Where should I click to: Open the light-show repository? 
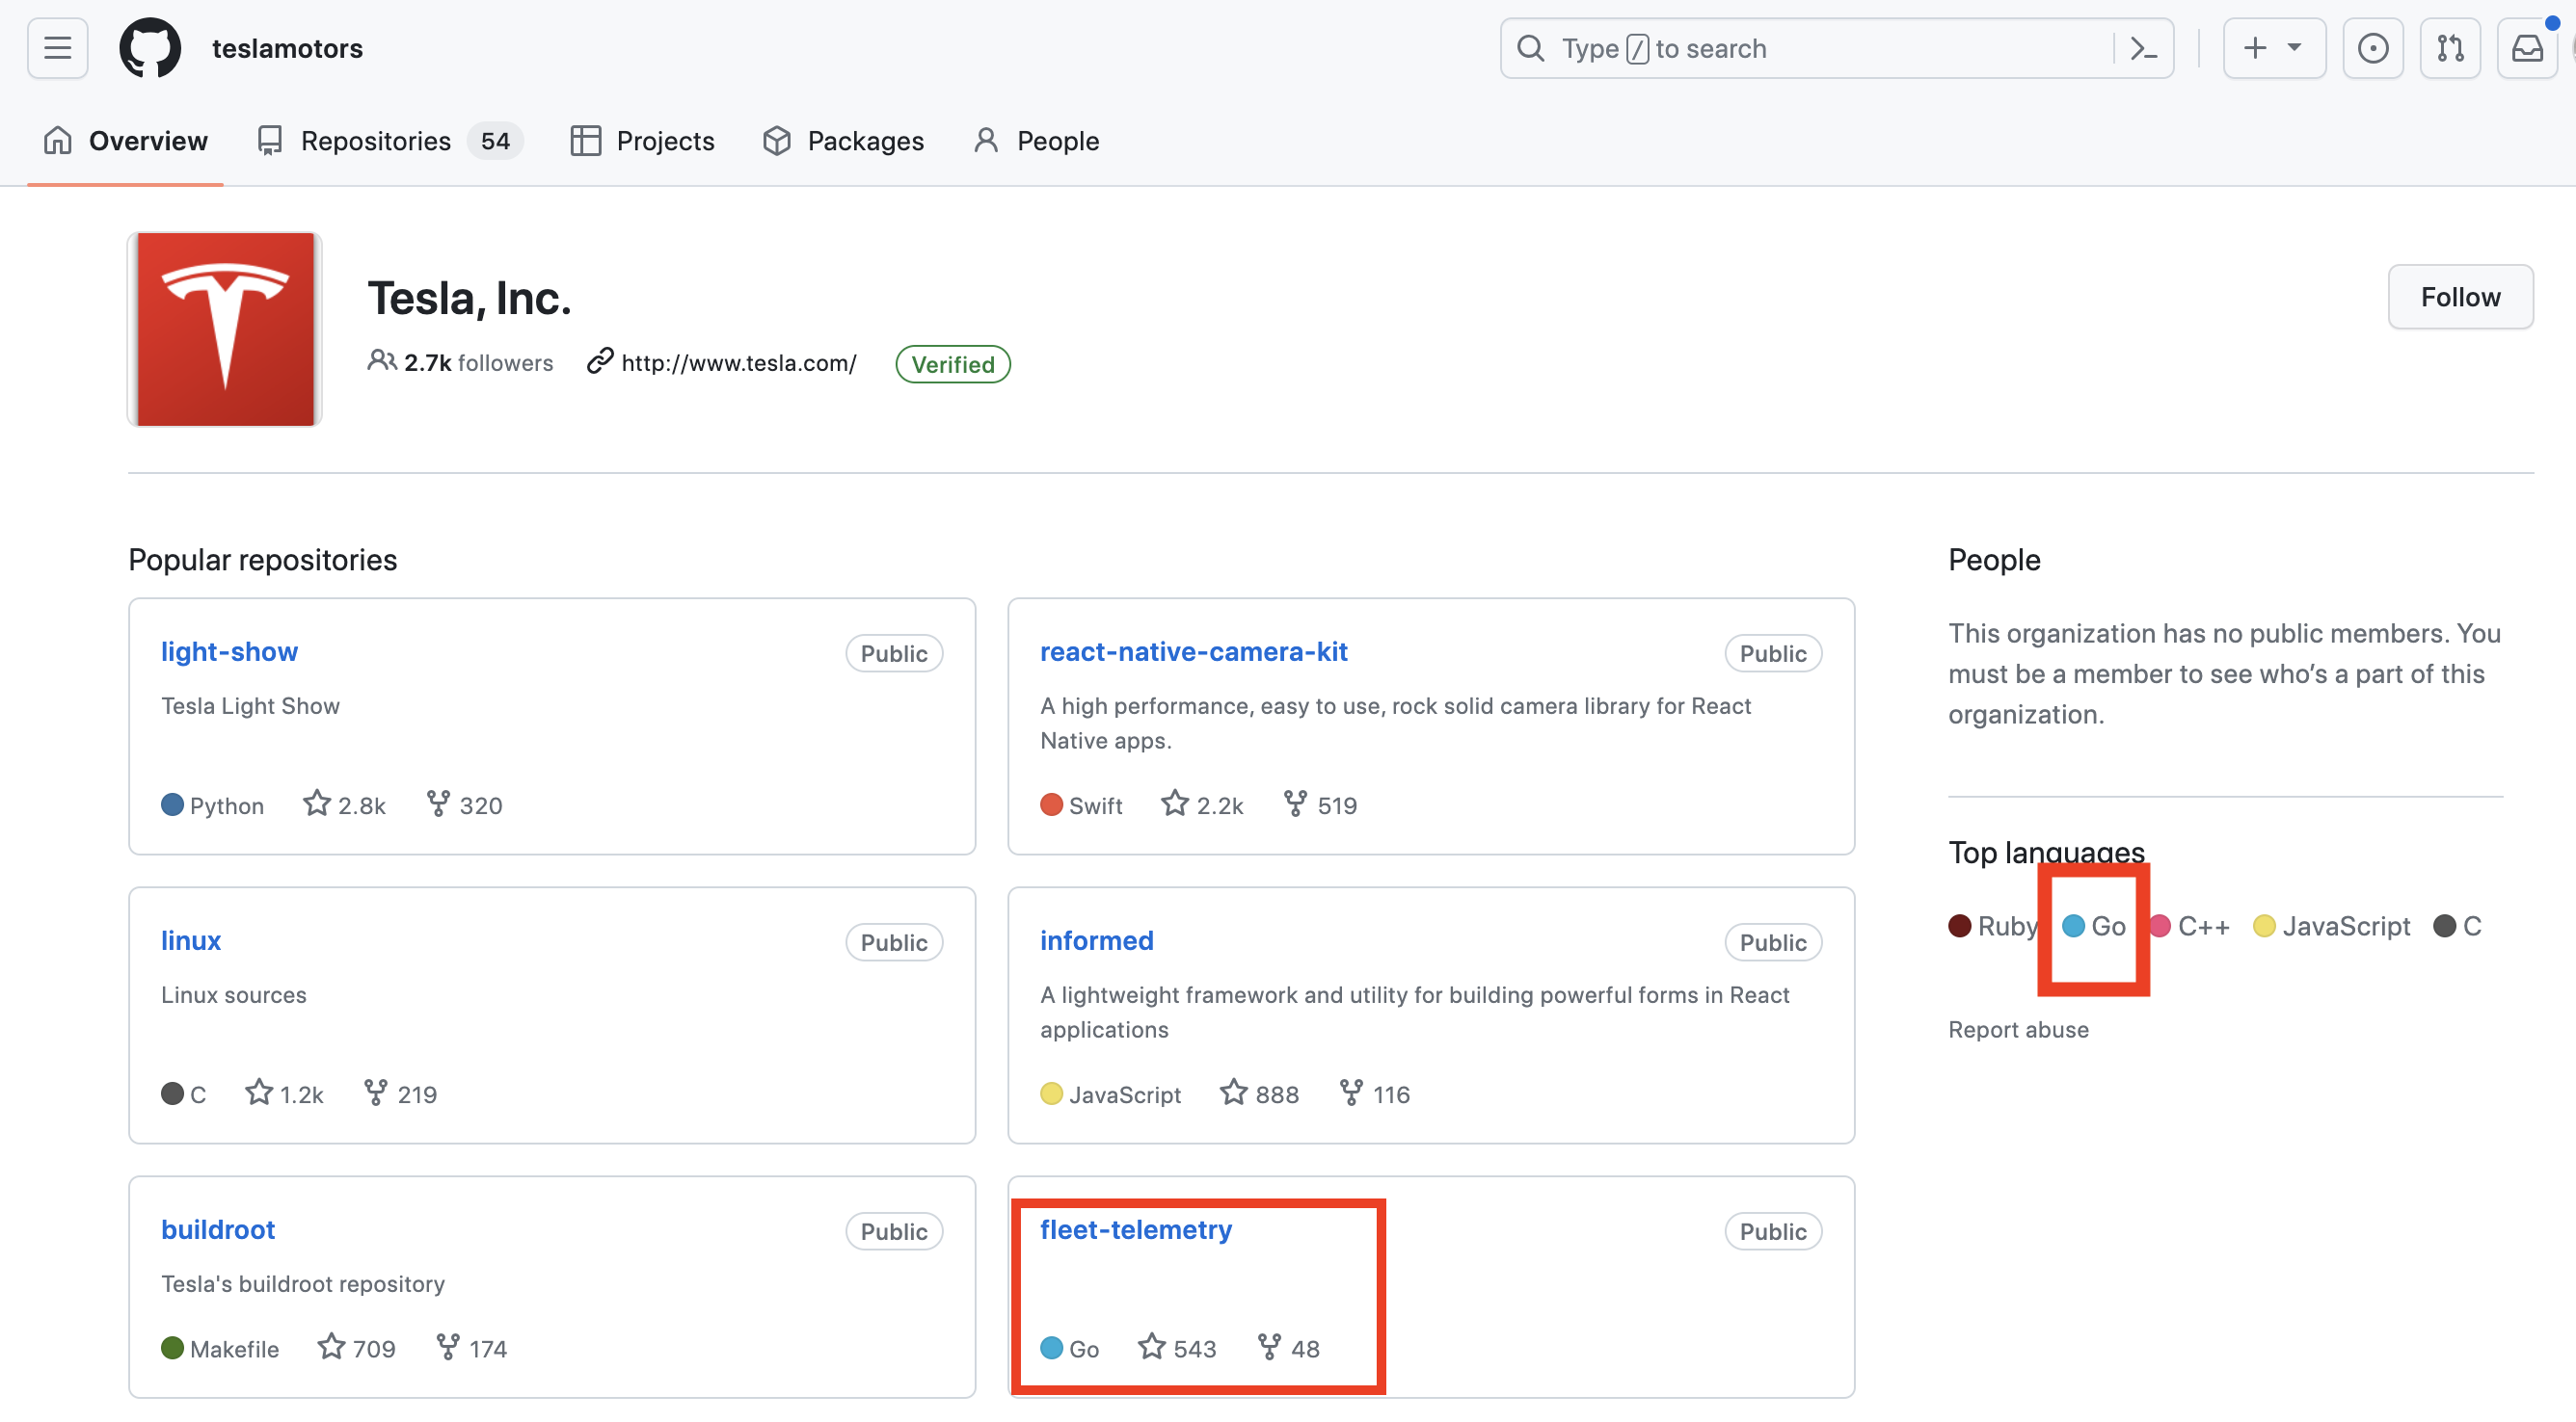pyautogui.click(x=229, y=651)
